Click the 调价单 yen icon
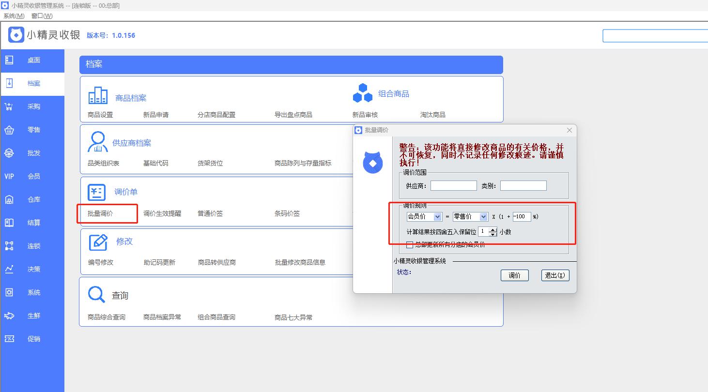708x392 pixels. [x=96, y=192]
